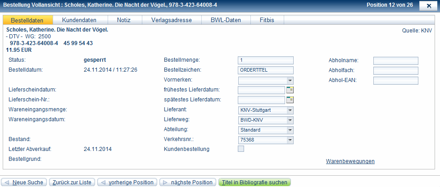Close the Bestellung Vollansicht dialog
The image size is (440, 187).
pos(426,5)
